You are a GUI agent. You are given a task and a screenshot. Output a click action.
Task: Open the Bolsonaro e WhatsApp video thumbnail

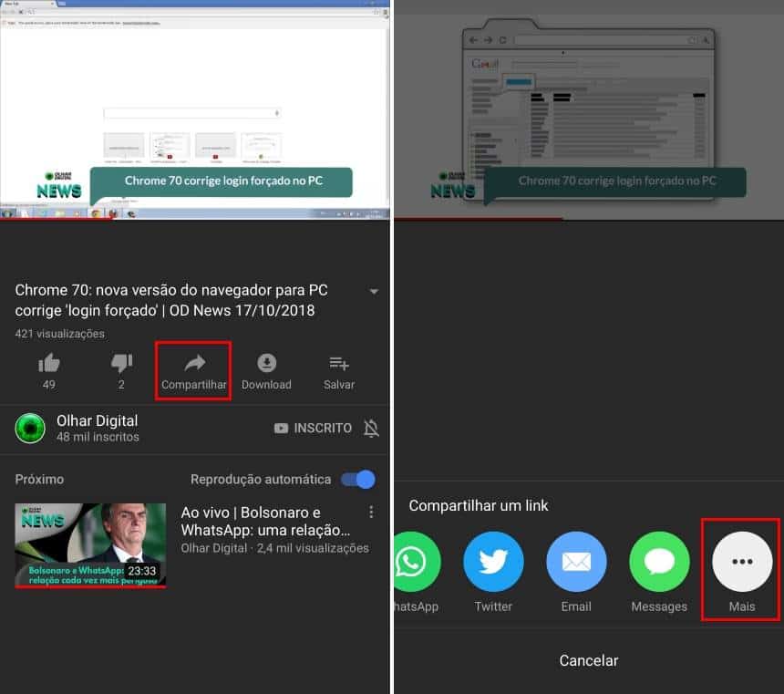[90, 545]
